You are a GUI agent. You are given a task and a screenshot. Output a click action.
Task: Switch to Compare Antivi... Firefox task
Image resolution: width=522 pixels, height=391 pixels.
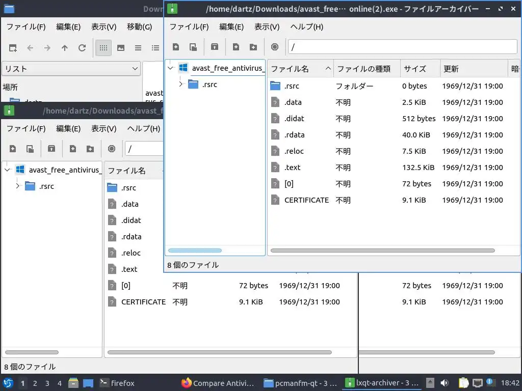(219, 383)
